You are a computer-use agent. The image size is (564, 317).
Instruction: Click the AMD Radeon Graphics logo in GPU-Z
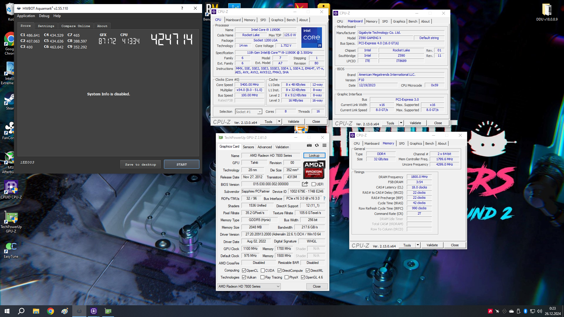click(x=314, y=170)
